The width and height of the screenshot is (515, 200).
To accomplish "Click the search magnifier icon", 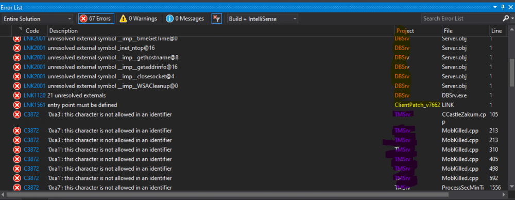I will pos(506,18).
